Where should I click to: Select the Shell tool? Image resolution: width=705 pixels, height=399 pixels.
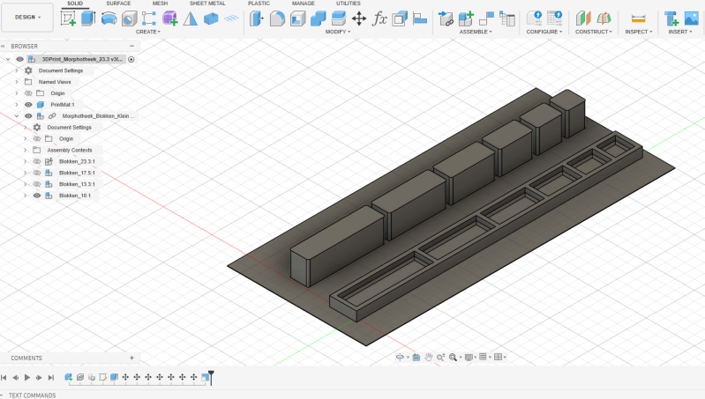(x=297, y=18)
